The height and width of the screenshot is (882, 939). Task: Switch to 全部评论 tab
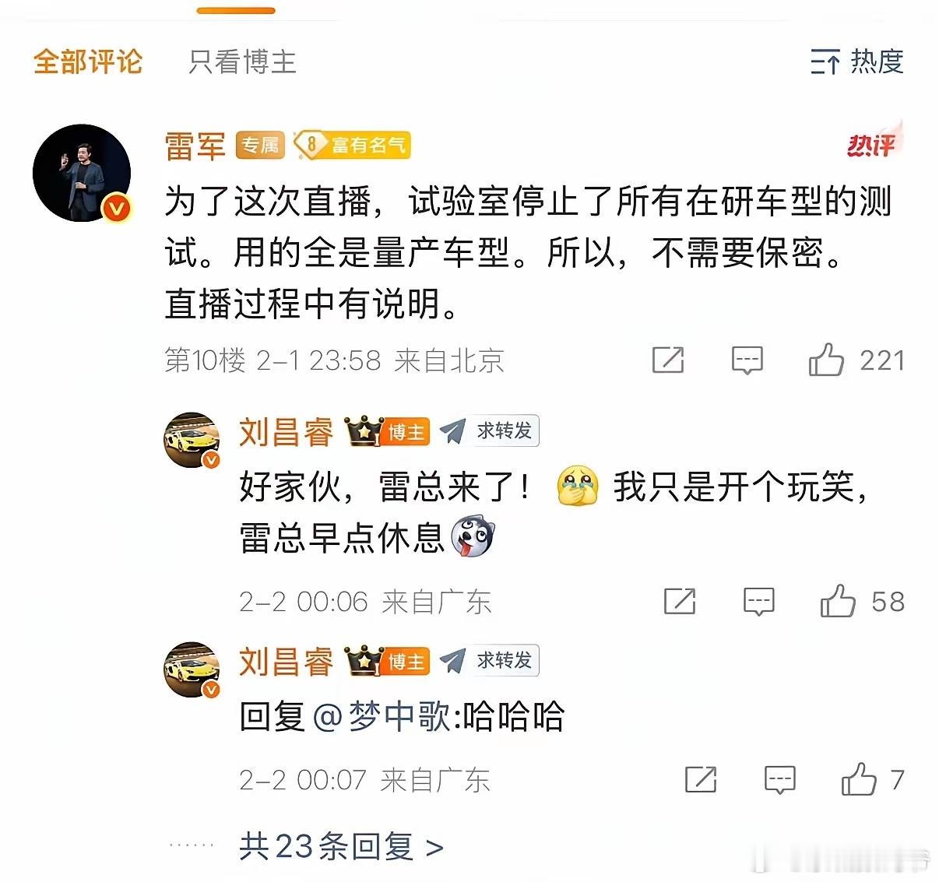(88, 61)
